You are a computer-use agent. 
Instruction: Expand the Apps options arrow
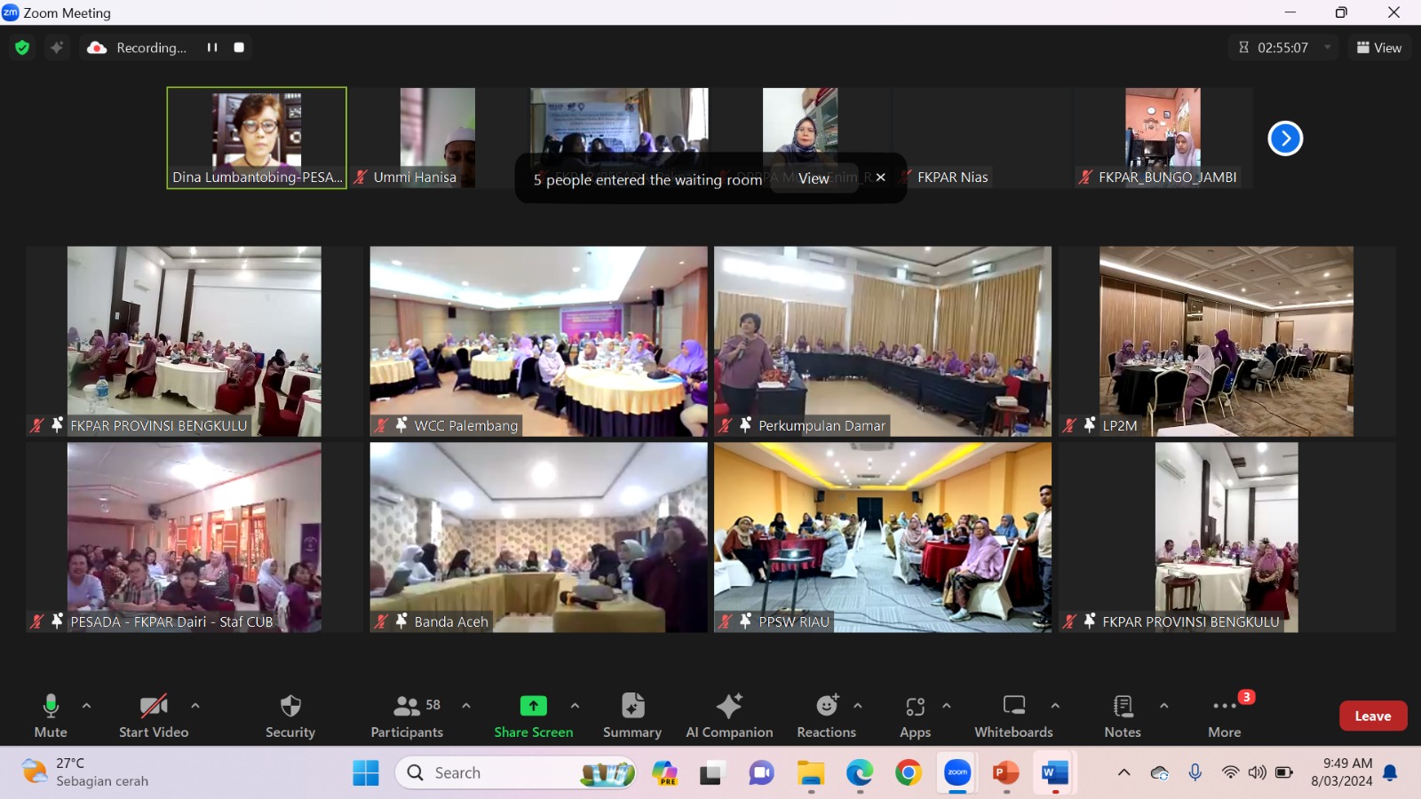(x=947, y=706)
